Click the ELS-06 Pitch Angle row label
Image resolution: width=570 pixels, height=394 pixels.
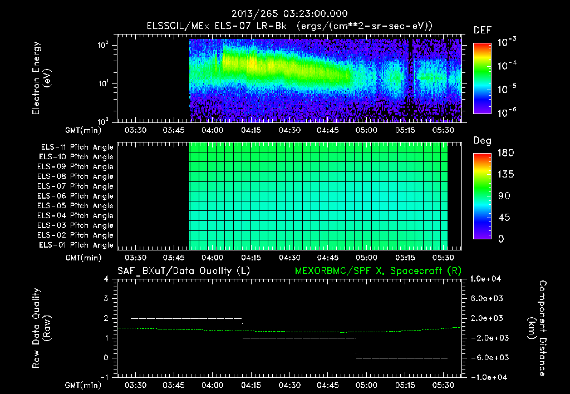[75, 196]
